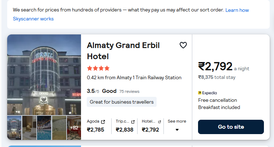Click the Expedia provider logo
The image size is (274, 147).
pyautogui.click(x=207, y=93)
